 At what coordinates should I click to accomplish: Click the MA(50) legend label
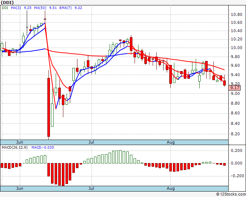(x=40, y=8)
